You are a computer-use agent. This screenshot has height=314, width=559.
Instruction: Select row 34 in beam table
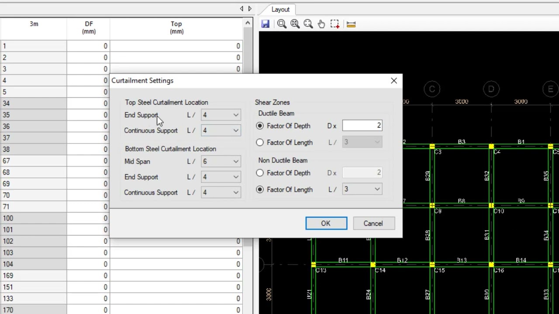coord(33,103)
